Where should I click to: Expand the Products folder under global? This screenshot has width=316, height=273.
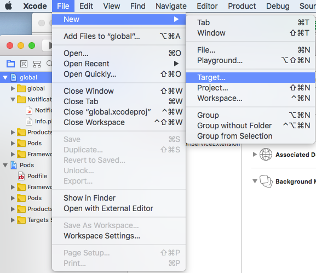(13, 132)
